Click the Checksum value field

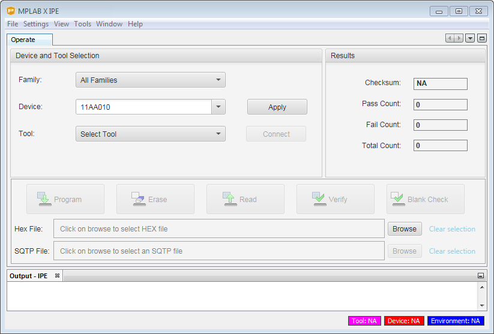click(440, 84)
